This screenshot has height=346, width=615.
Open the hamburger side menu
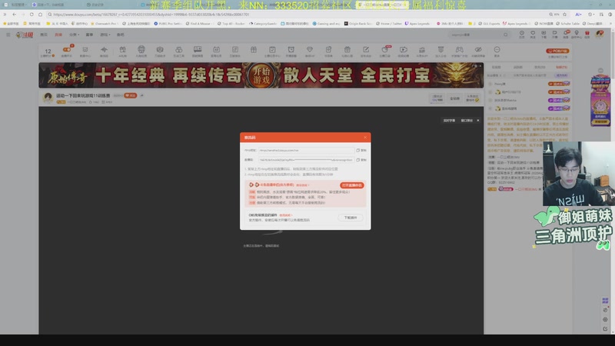[x=8, y=35]
